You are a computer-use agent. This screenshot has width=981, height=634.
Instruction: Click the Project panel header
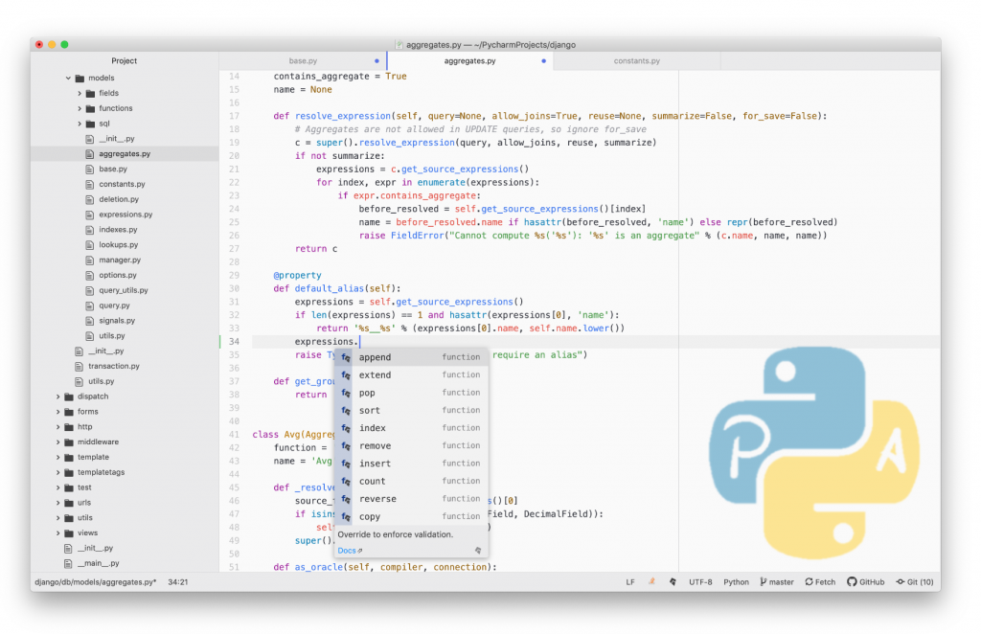(124, 60)
